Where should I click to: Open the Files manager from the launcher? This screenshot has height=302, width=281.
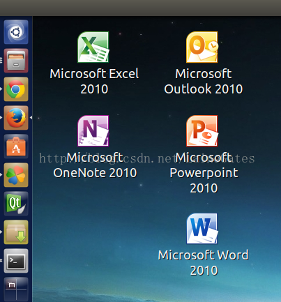[x=16, y=61]
